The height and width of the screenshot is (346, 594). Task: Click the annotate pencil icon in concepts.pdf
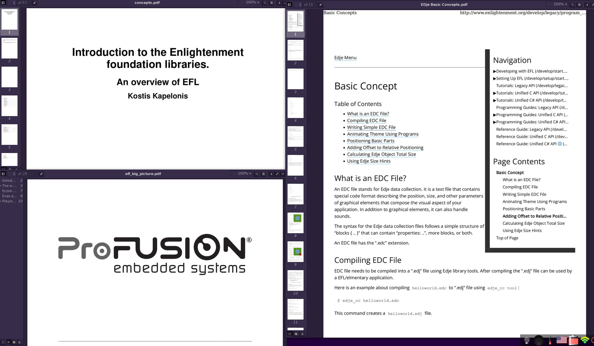pos(35,2)
